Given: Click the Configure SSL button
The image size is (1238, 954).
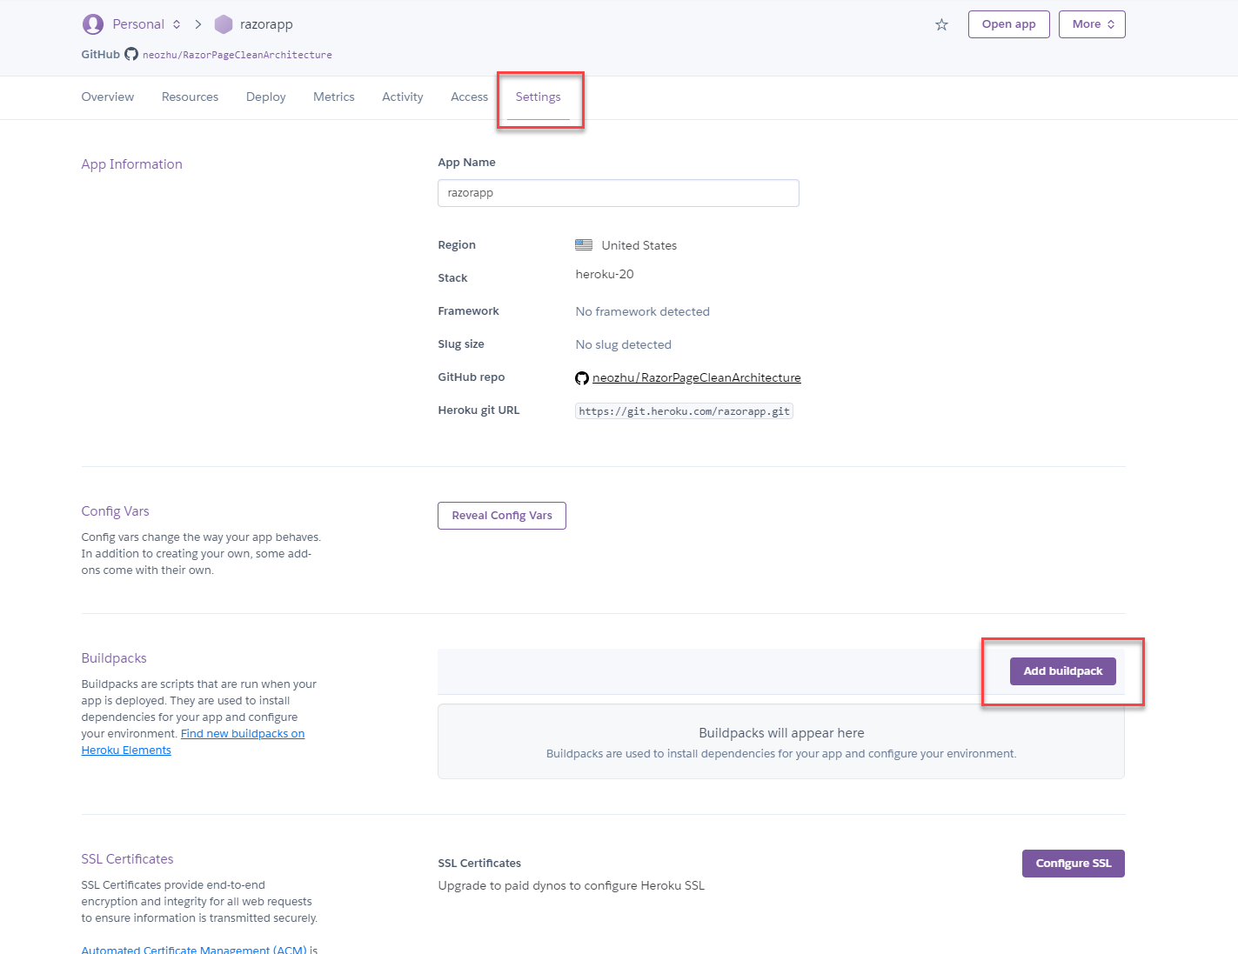Looking at the screenshot, I should pyautogui.click(x=1074, y=864).
